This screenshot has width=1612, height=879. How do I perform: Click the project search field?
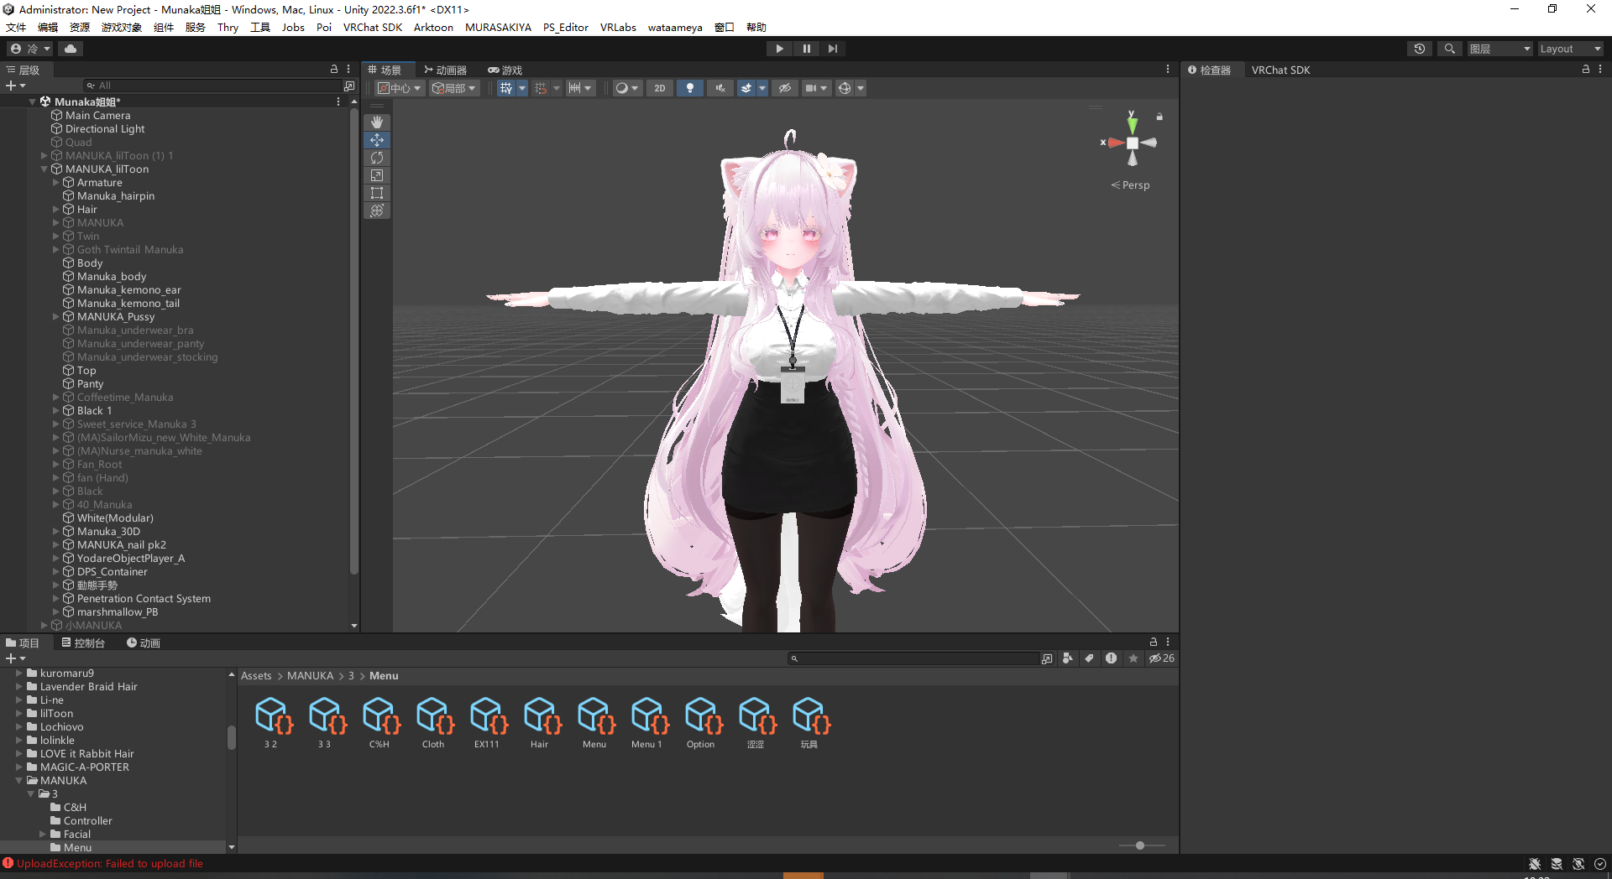(913, 658)
